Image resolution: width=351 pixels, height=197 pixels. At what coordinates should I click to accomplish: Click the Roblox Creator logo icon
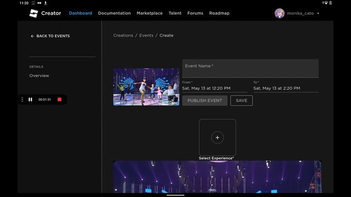33,13
